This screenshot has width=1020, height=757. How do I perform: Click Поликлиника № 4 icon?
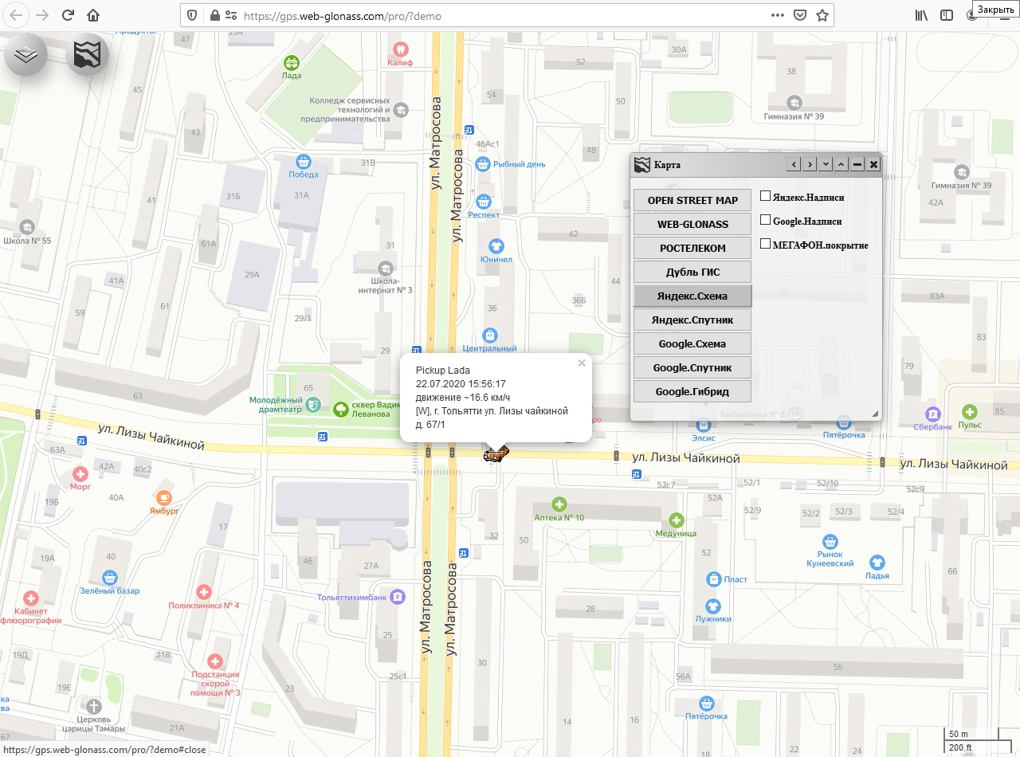coord(203,593)
